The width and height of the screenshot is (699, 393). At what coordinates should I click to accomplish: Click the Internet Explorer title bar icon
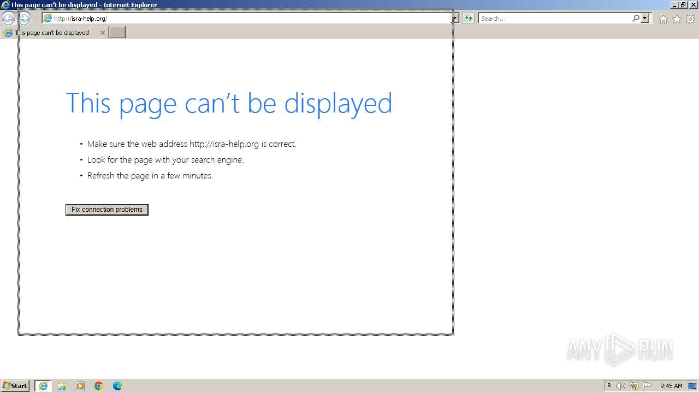5,5
